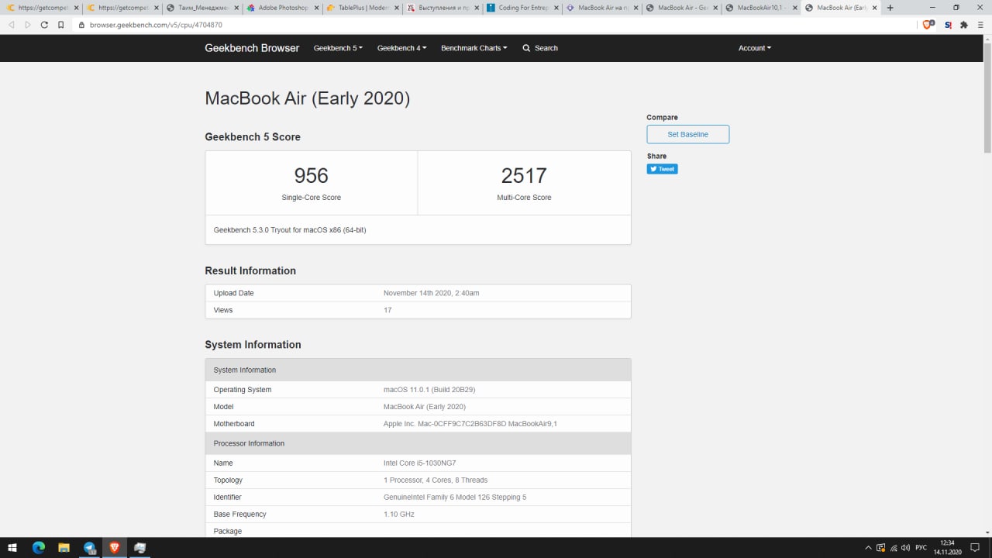The height and width of the screenshot is (558, 992).
Task: Open the Windows Start menu
Action: (x=12, y=548)
